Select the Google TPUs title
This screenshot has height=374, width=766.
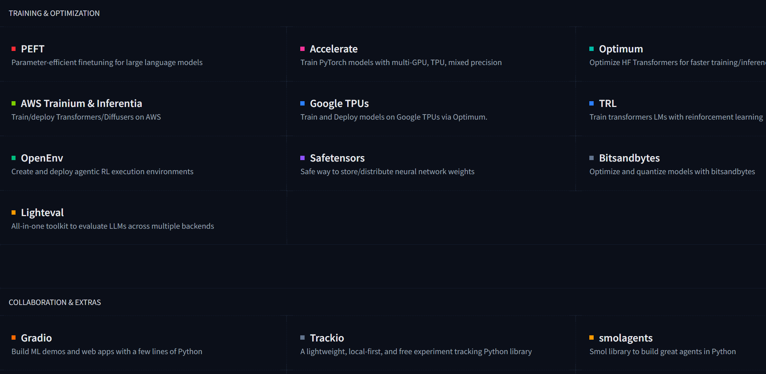pos(339,103)
